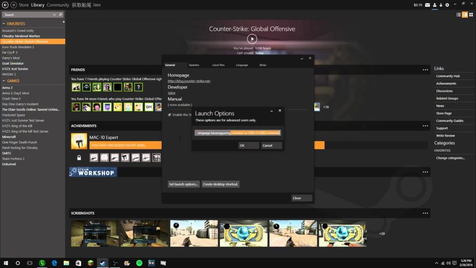Open File Explorer from the taskbar
Screen dimensions: 476x268
[66, 263]
